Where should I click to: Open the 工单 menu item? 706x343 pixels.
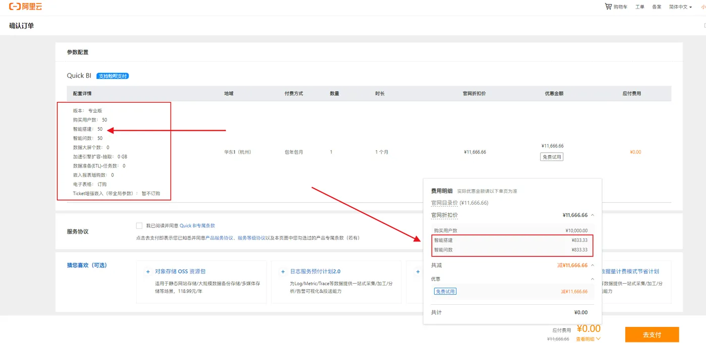[639, 7]
